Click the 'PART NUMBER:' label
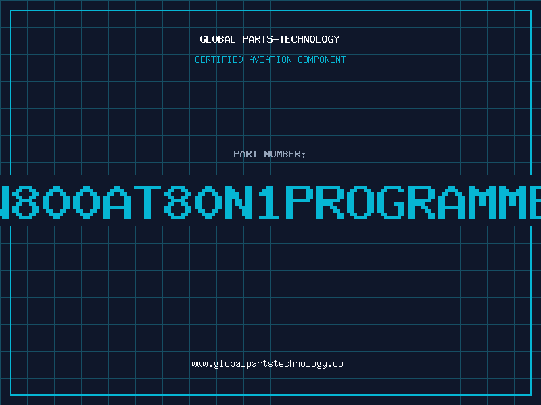 pos(270,154)
